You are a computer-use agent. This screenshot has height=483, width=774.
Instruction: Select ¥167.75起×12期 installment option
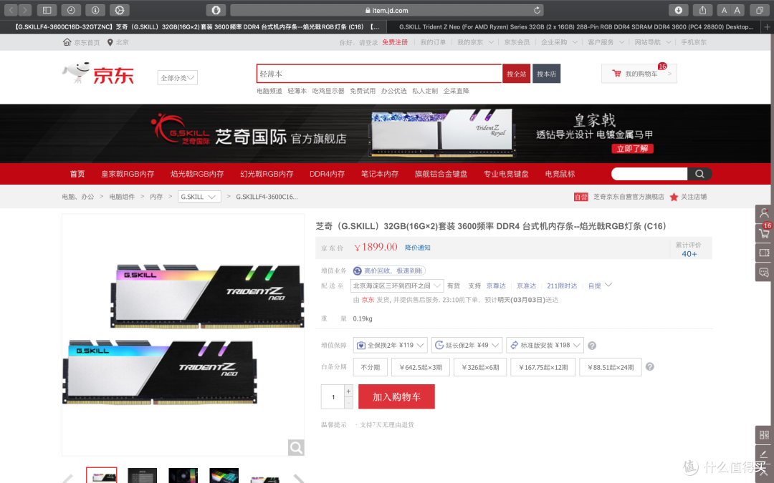(543, 367)
